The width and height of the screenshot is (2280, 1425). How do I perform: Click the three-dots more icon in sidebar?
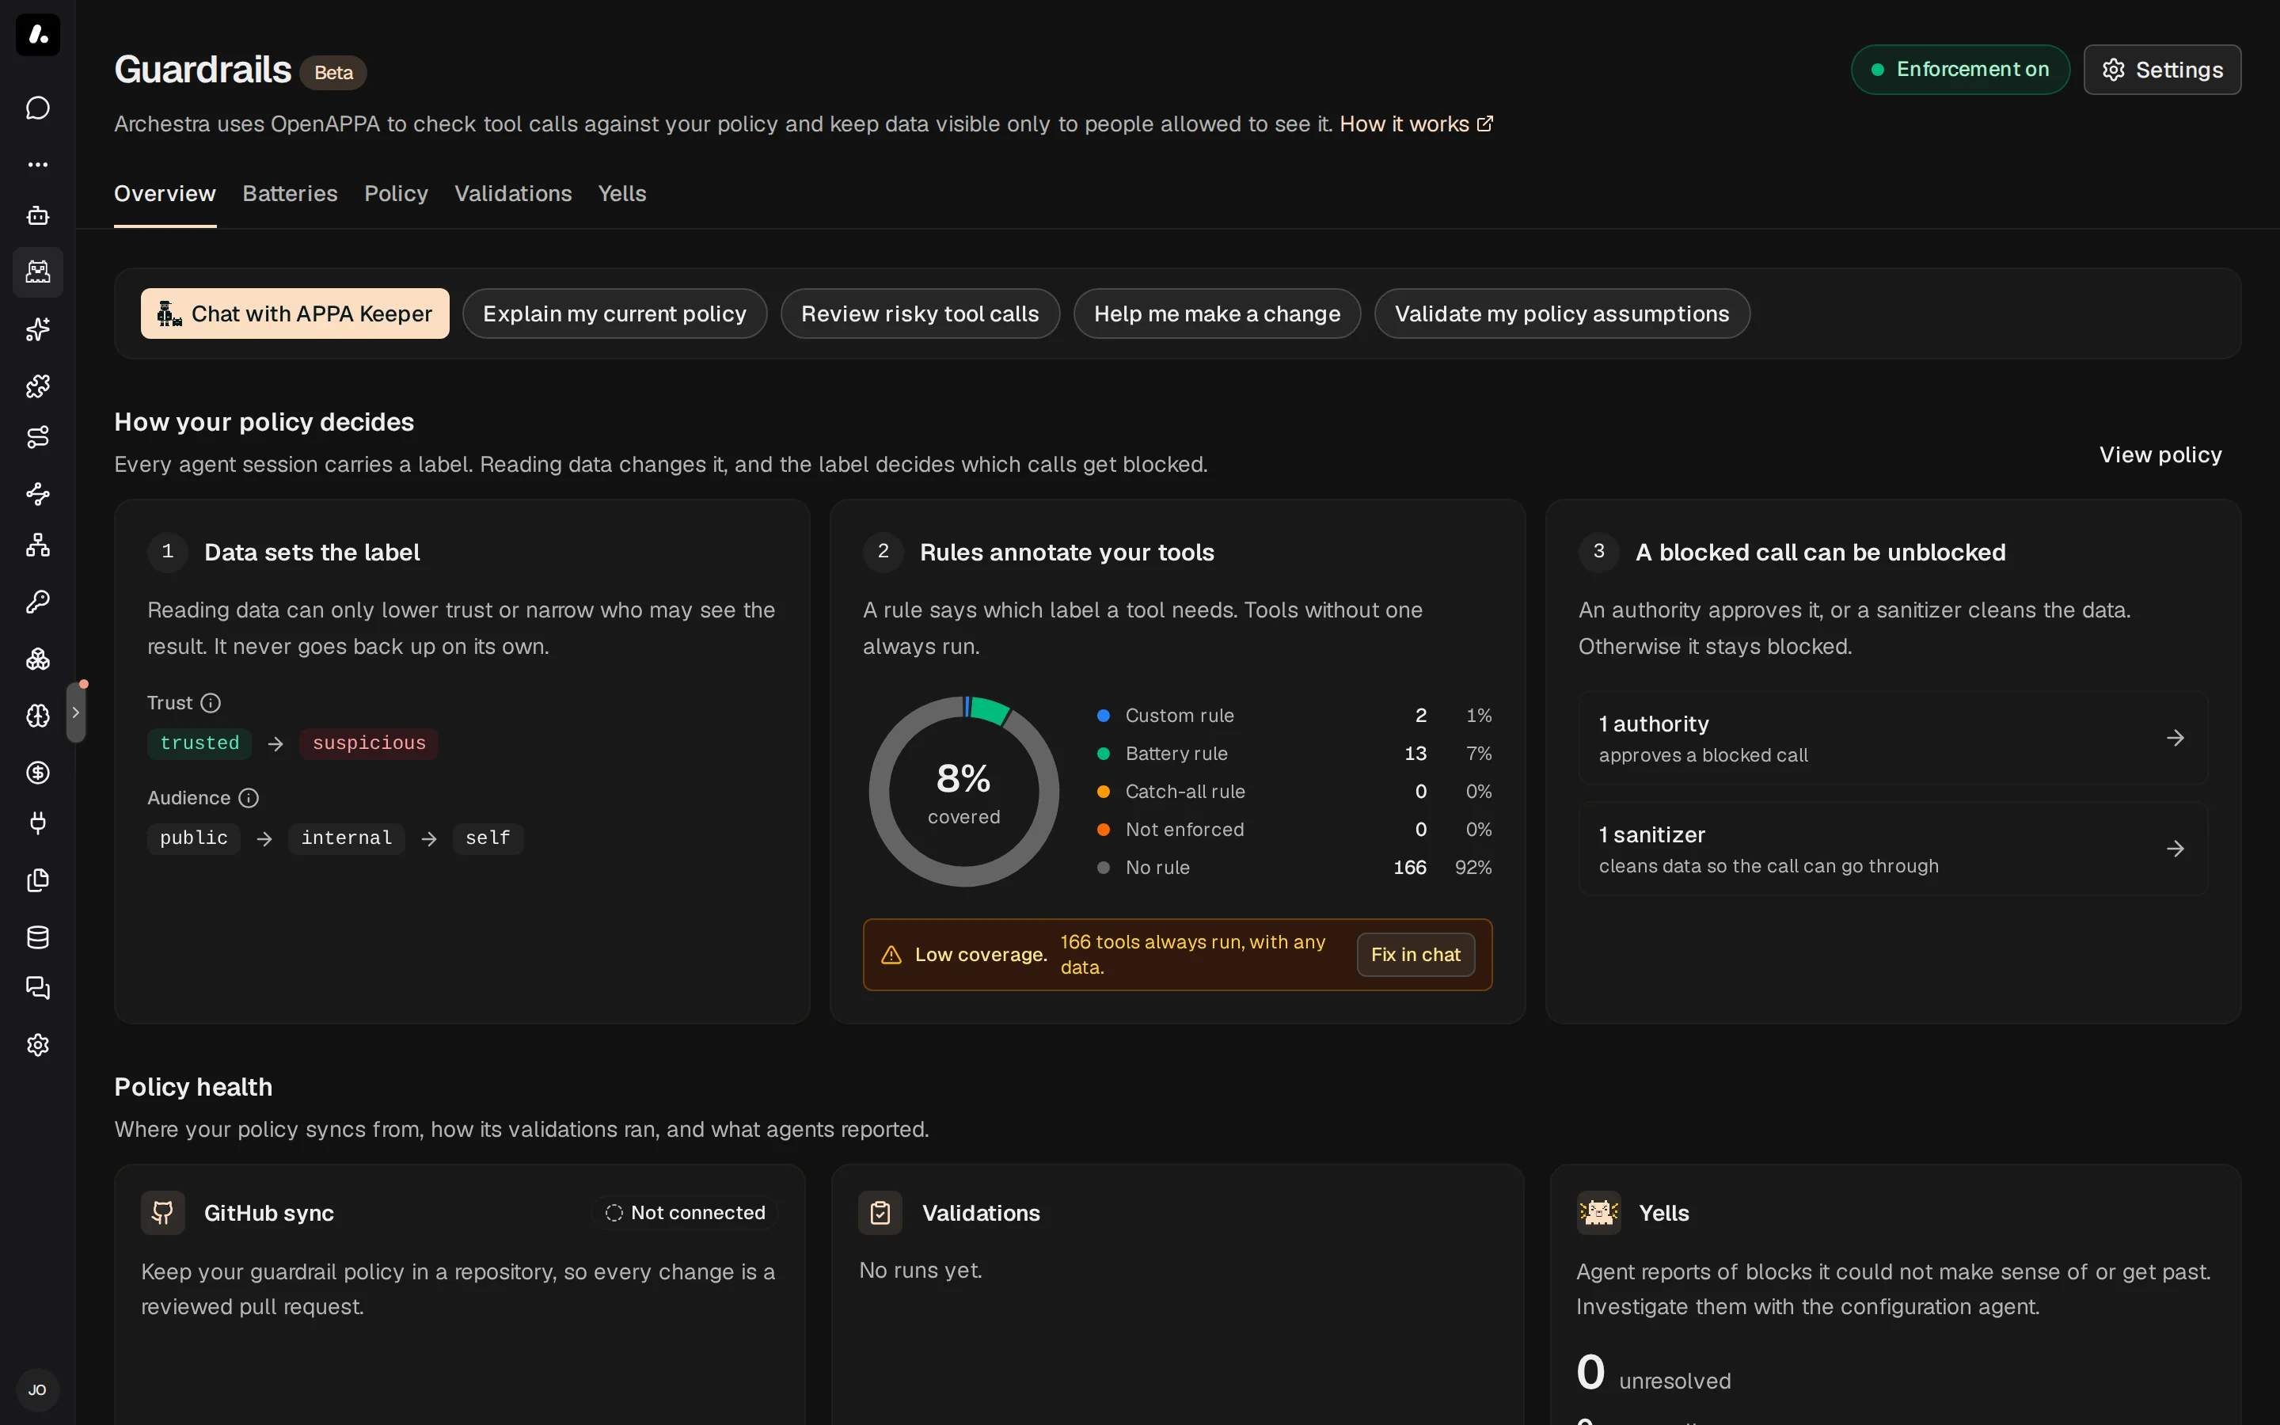click(38, 164)
